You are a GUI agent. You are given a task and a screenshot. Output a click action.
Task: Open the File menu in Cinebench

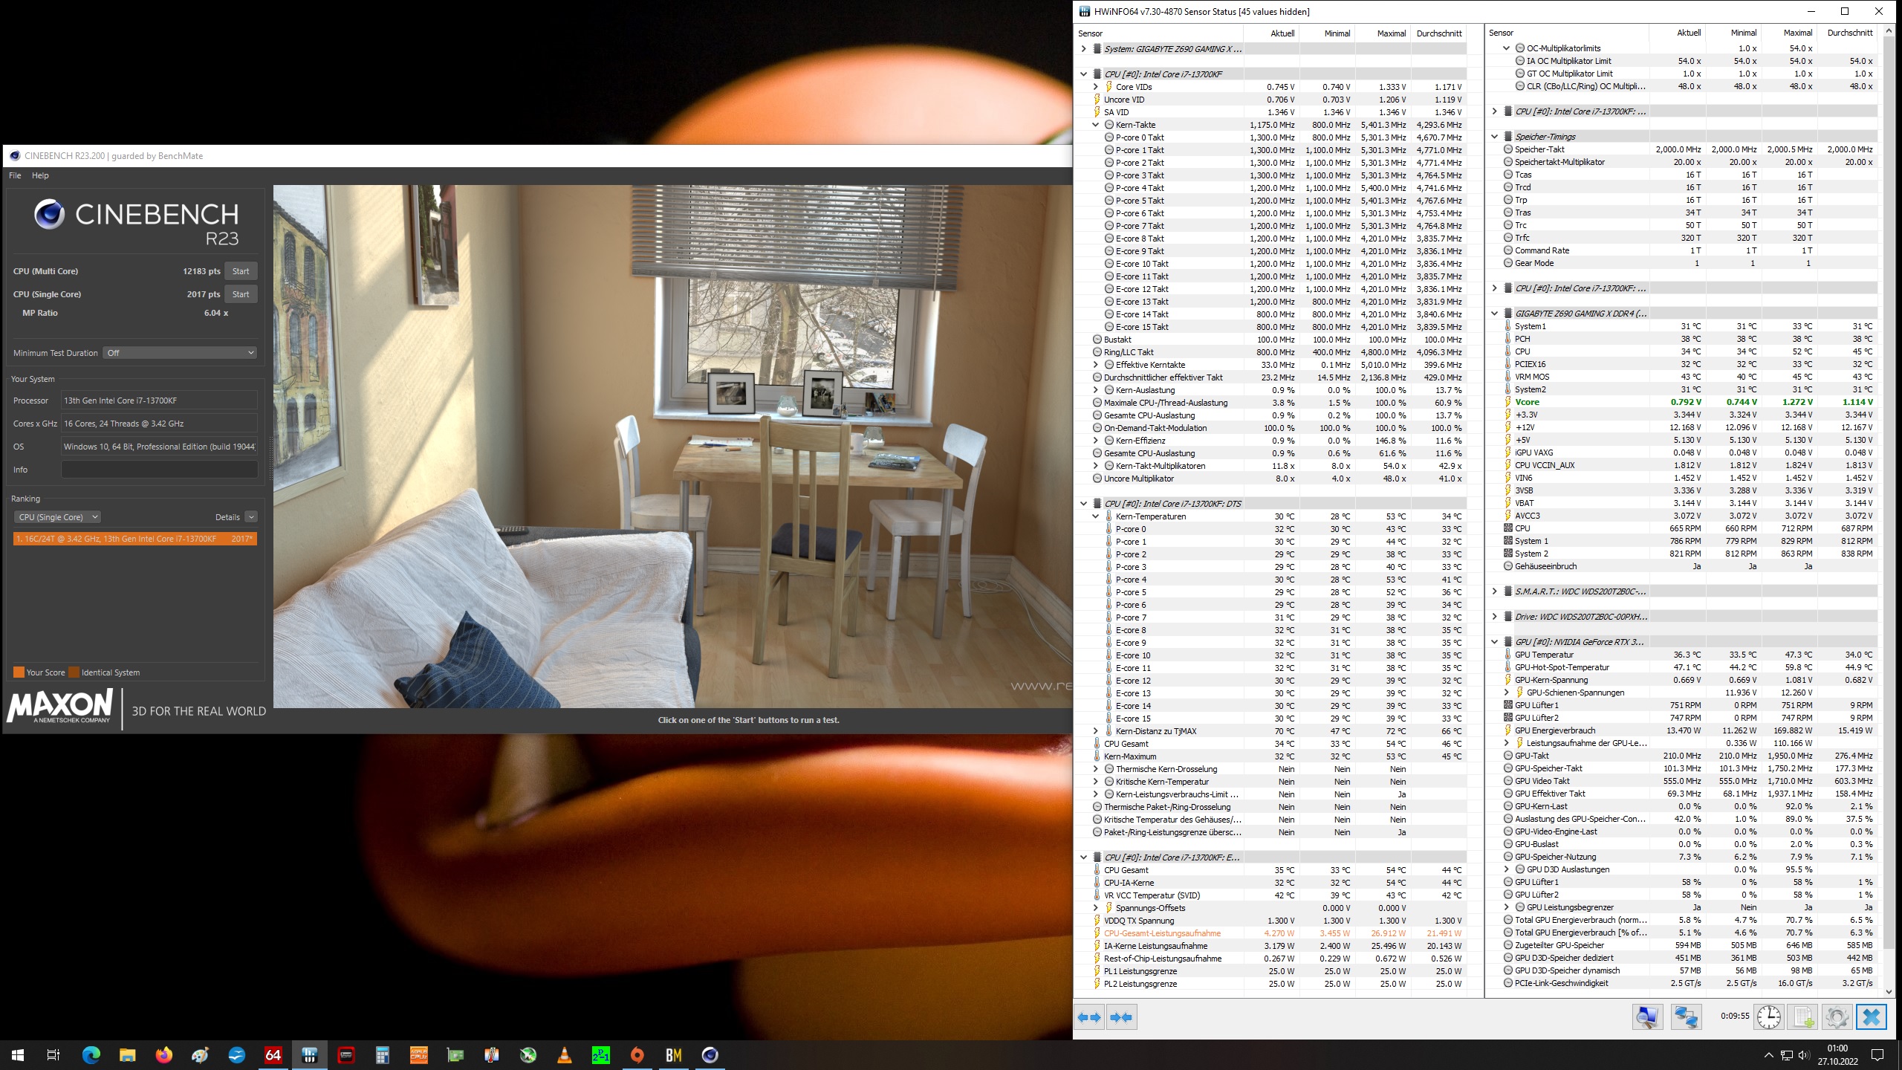[x=14, y=175]
